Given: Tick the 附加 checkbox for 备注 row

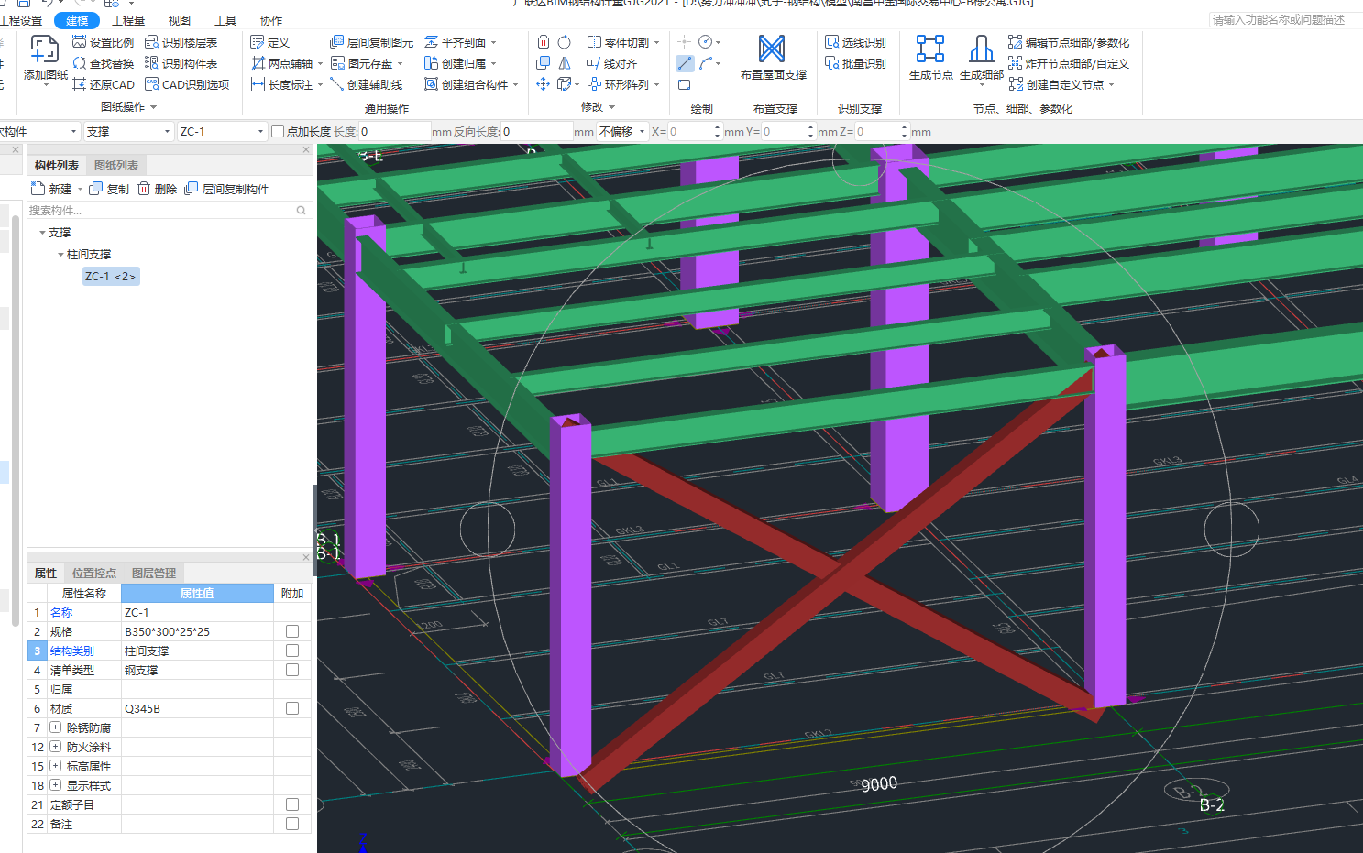Looking at the screenshot, I should 292,824.
